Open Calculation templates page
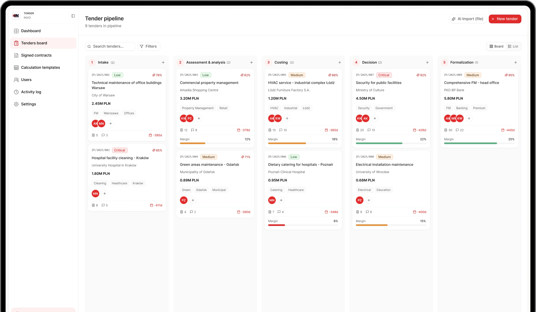This screenshot has height=312, width=536. pos(43,67)
